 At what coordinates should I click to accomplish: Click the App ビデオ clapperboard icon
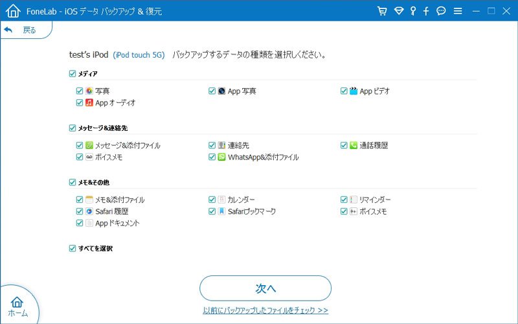click(354, 91)
